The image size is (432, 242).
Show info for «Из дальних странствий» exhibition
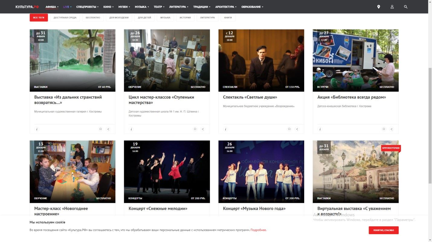37,129
